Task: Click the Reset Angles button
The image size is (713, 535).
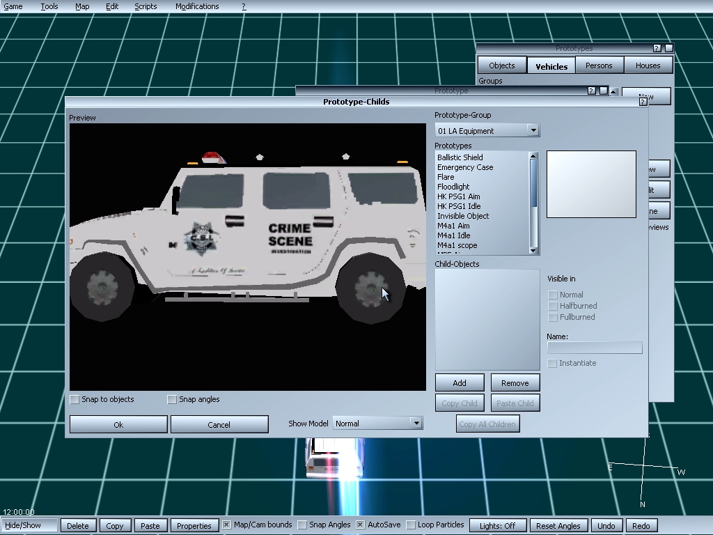Action: pyautogui.click(x=558, y=525)
